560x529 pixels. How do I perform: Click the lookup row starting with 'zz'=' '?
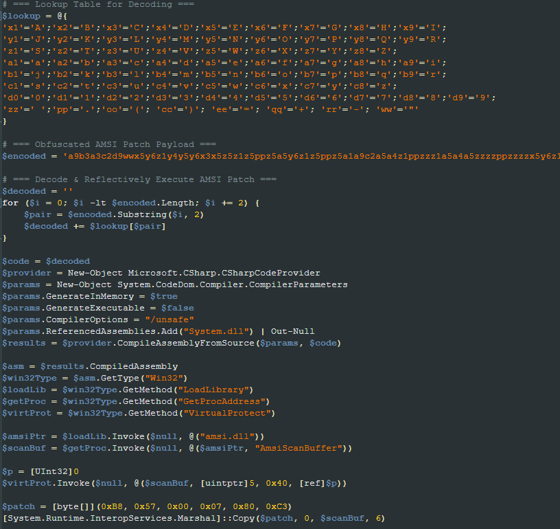211,109
